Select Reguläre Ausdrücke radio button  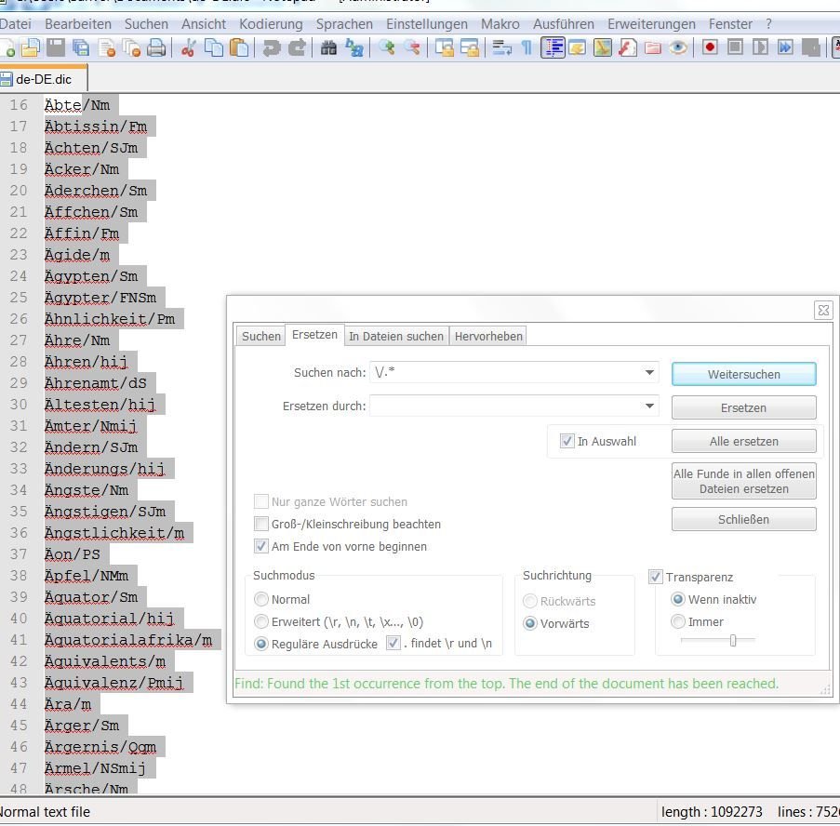pos(260,644)
